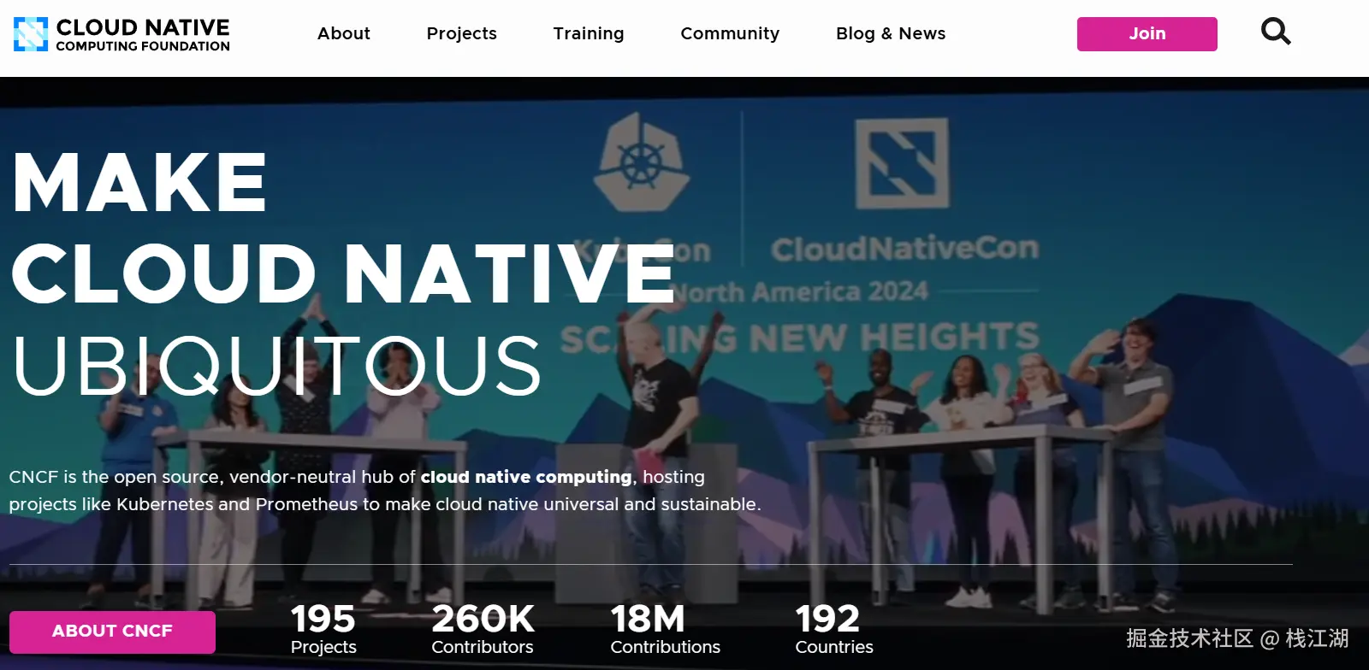Screen dimensions: 1369x670
Task: Click the CNCF logo icon
Action: (31, 34)
